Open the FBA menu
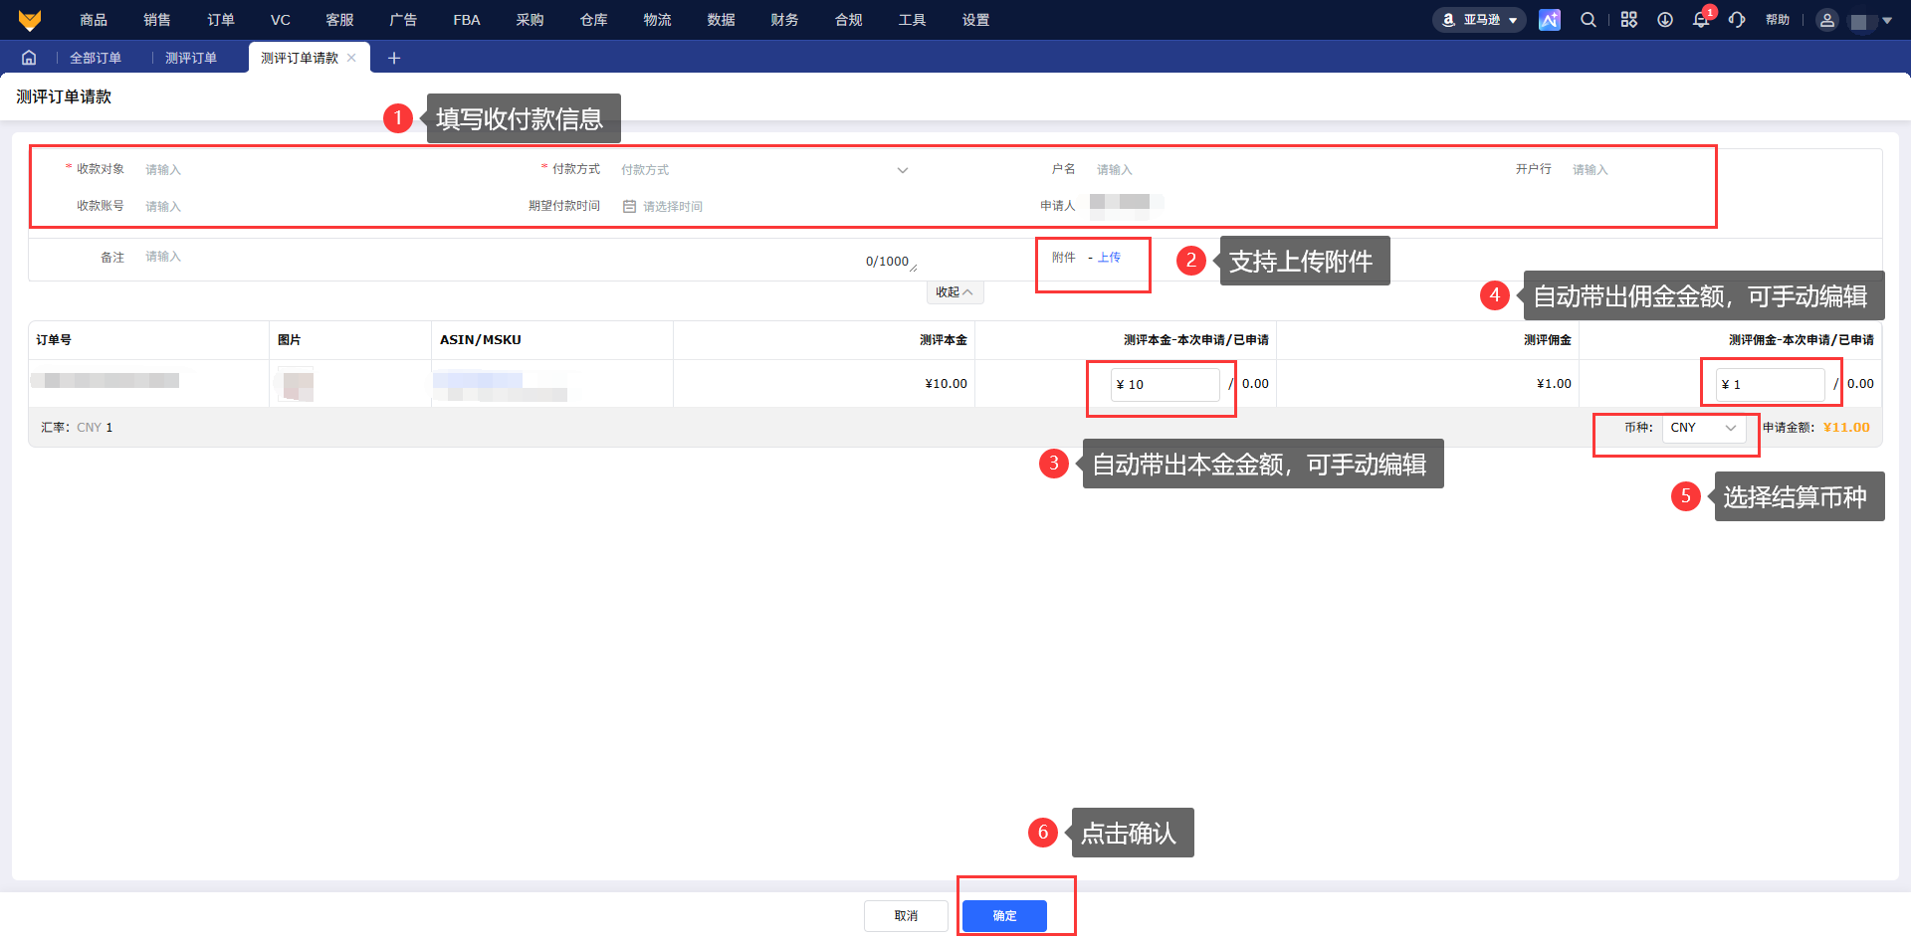The width and height of the screenshot is (1911, 940). pyautogui.click(x=467, y=20)
